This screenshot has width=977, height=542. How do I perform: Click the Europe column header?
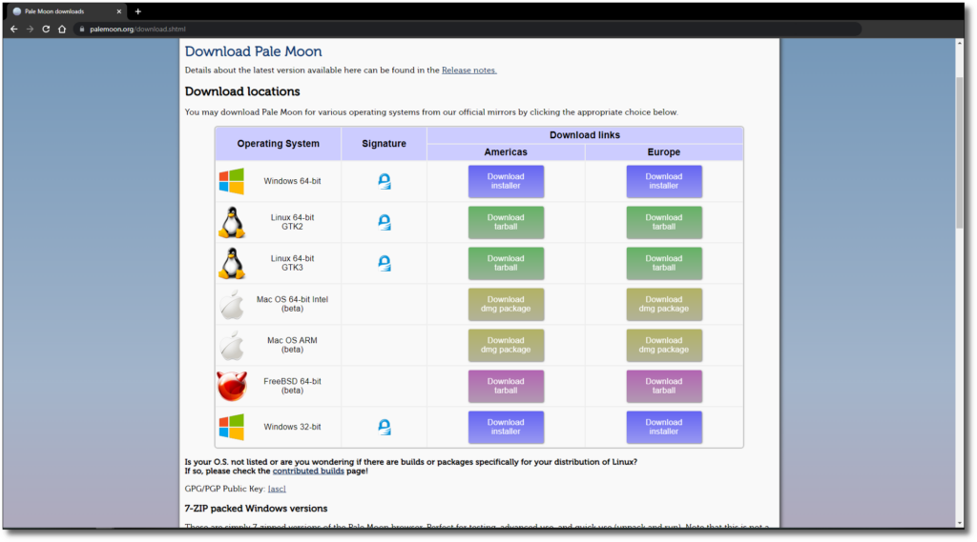pyautogui.click(x=664, y=151)
